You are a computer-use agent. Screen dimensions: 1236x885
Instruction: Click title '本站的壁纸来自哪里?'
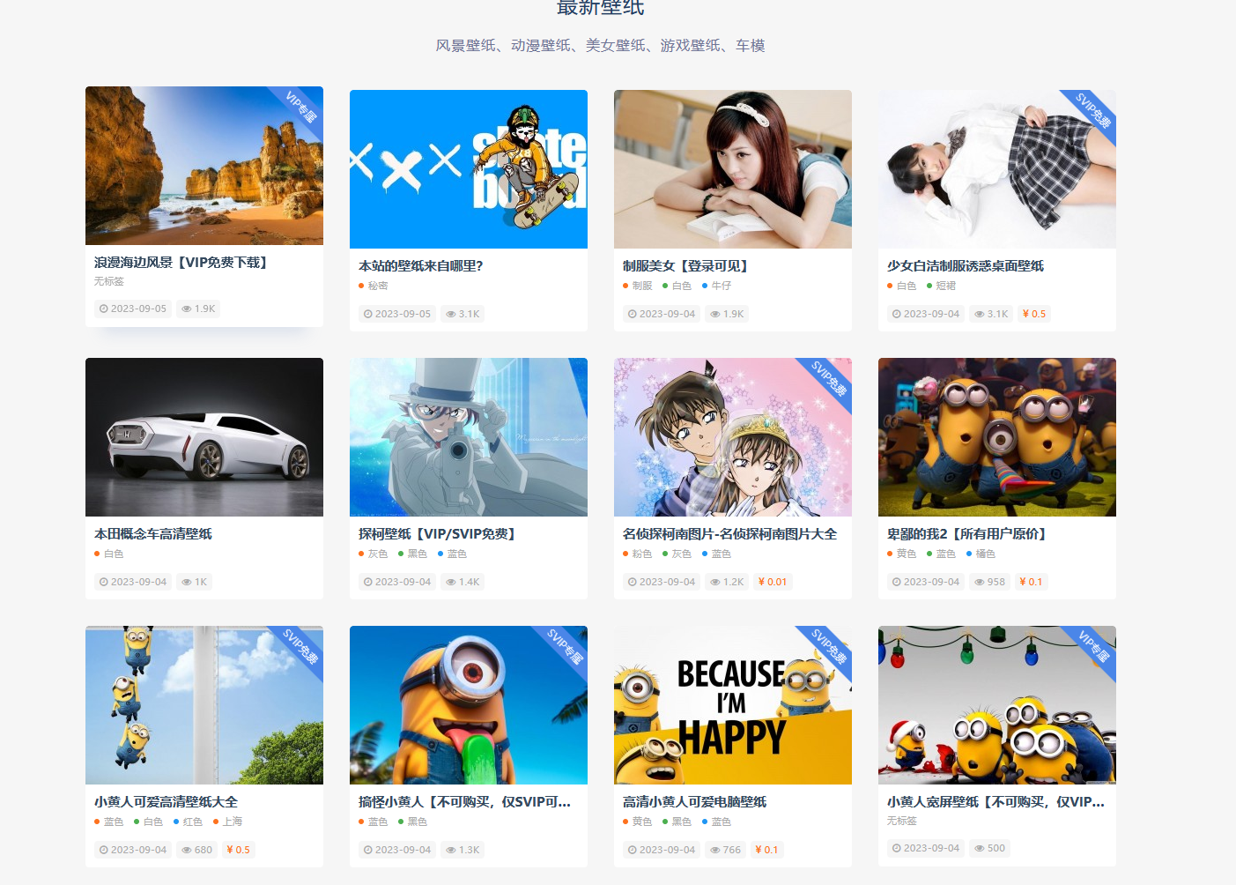point(420,265)
